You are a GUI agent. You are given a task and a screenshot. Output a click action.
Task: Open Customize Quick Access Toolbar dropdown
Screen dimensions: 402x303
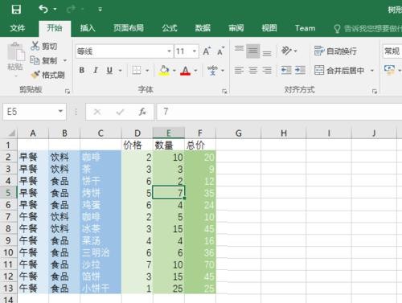[100, 10]
